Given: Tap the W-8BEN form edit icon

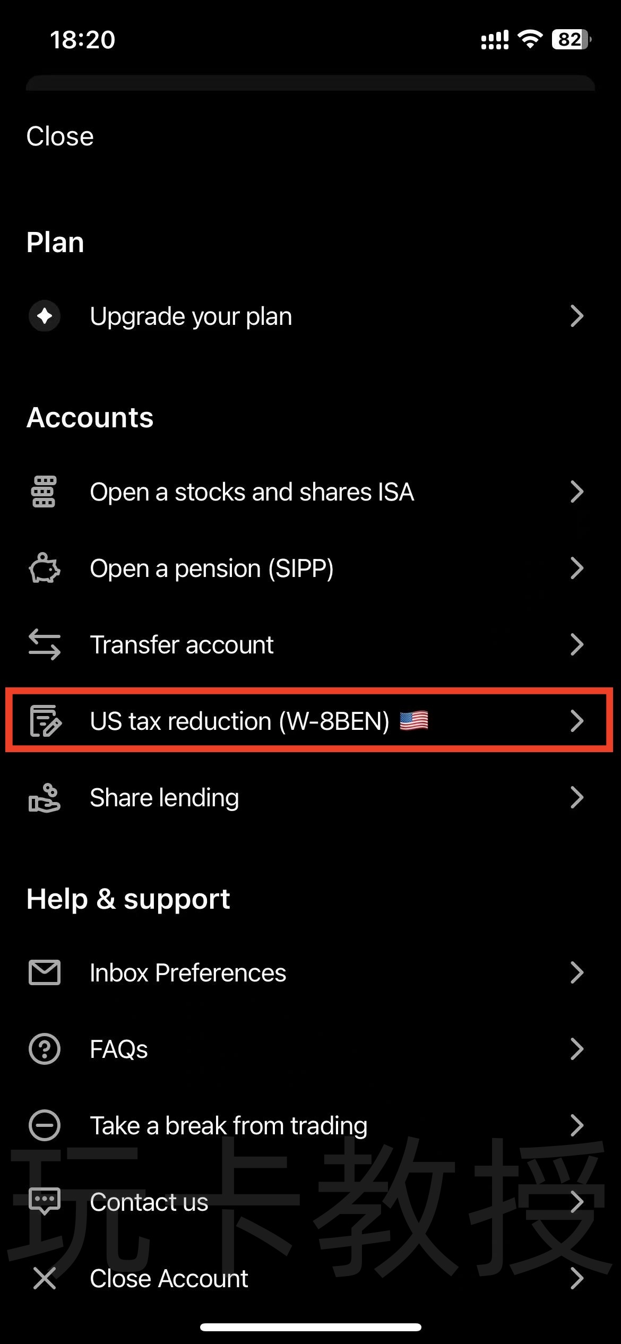Looking at the screenshot, I should click(x=46, y=721).
